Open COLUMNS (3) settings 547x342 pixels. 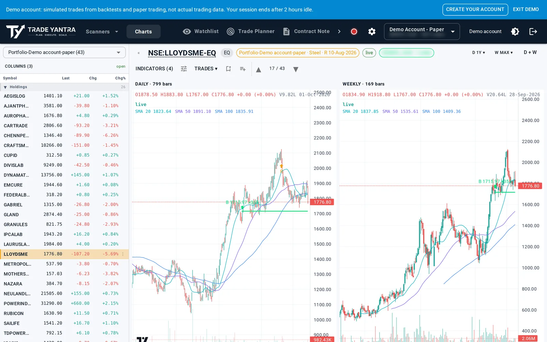pyautogui.click(x=19, y=66)
